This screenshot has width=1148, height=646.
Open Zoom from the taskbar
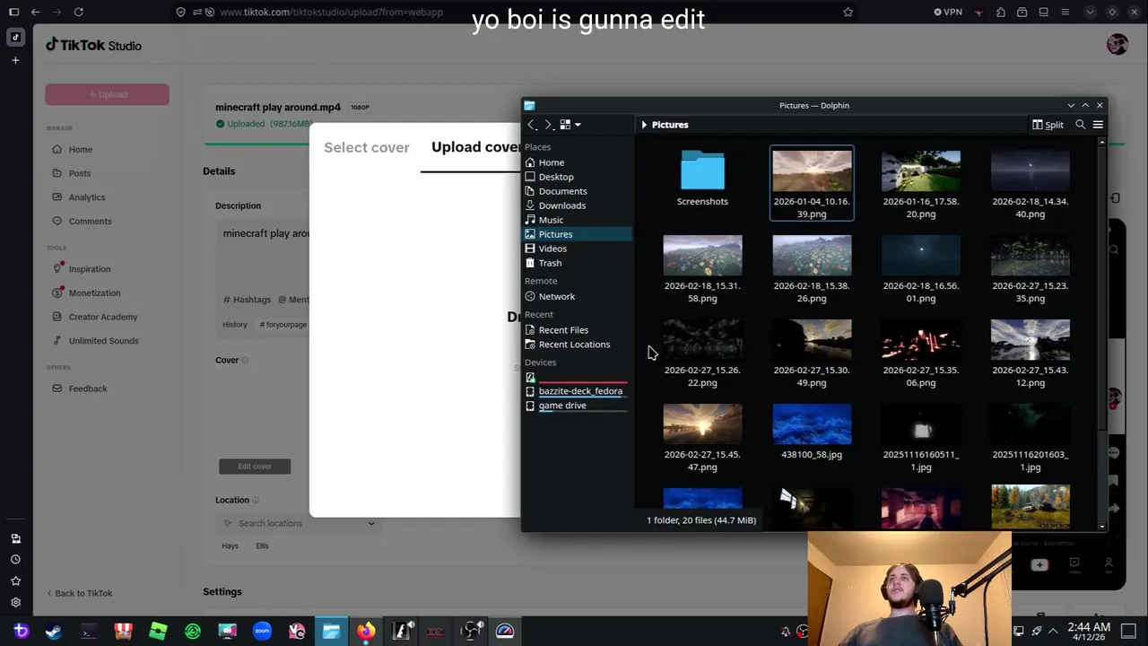point(262,632)
